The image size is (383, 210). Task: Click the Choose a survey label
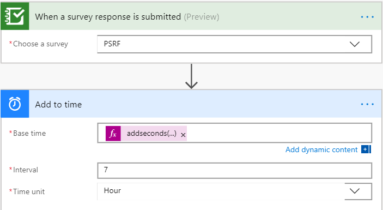[x=40, y=44]
